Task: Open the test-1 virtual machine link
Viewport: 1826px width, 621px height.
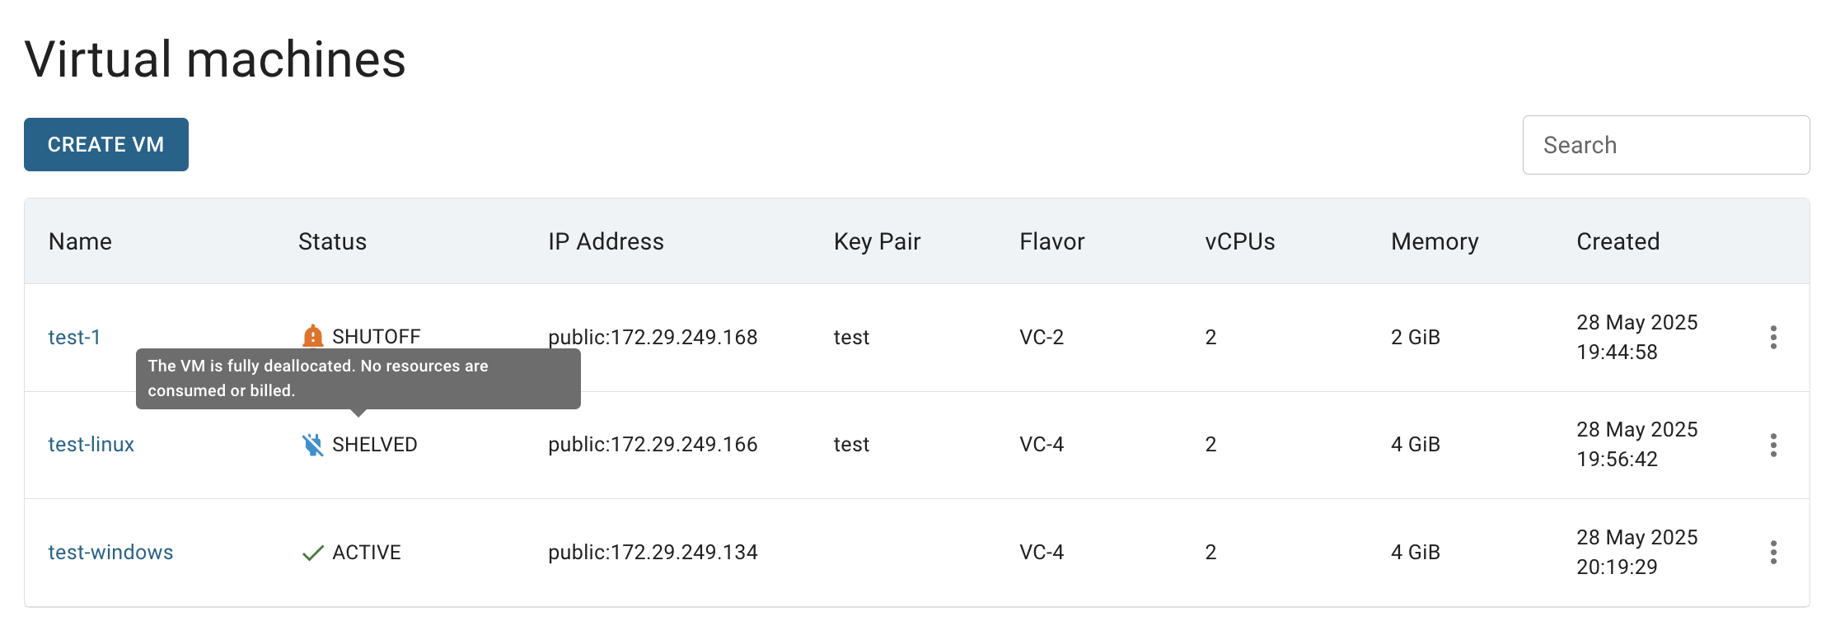Action: click(x=74, y=337)
